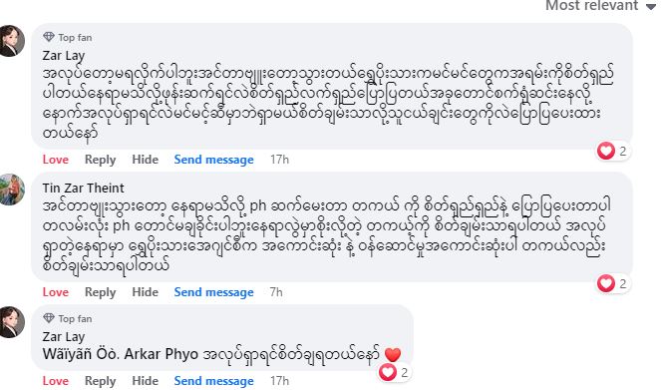Click the 17h timestamp on first comment
Image resolution: width=661 pixels, height=390 pixels.
[279, 160]
